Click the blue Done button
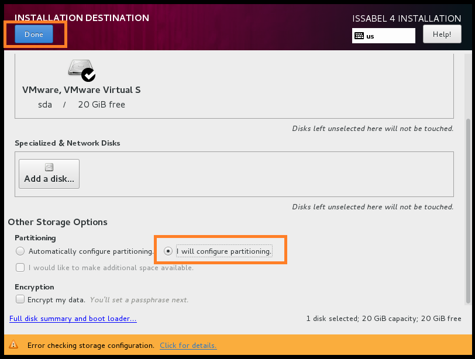This screenshot has height=359, width=475. 34,34
